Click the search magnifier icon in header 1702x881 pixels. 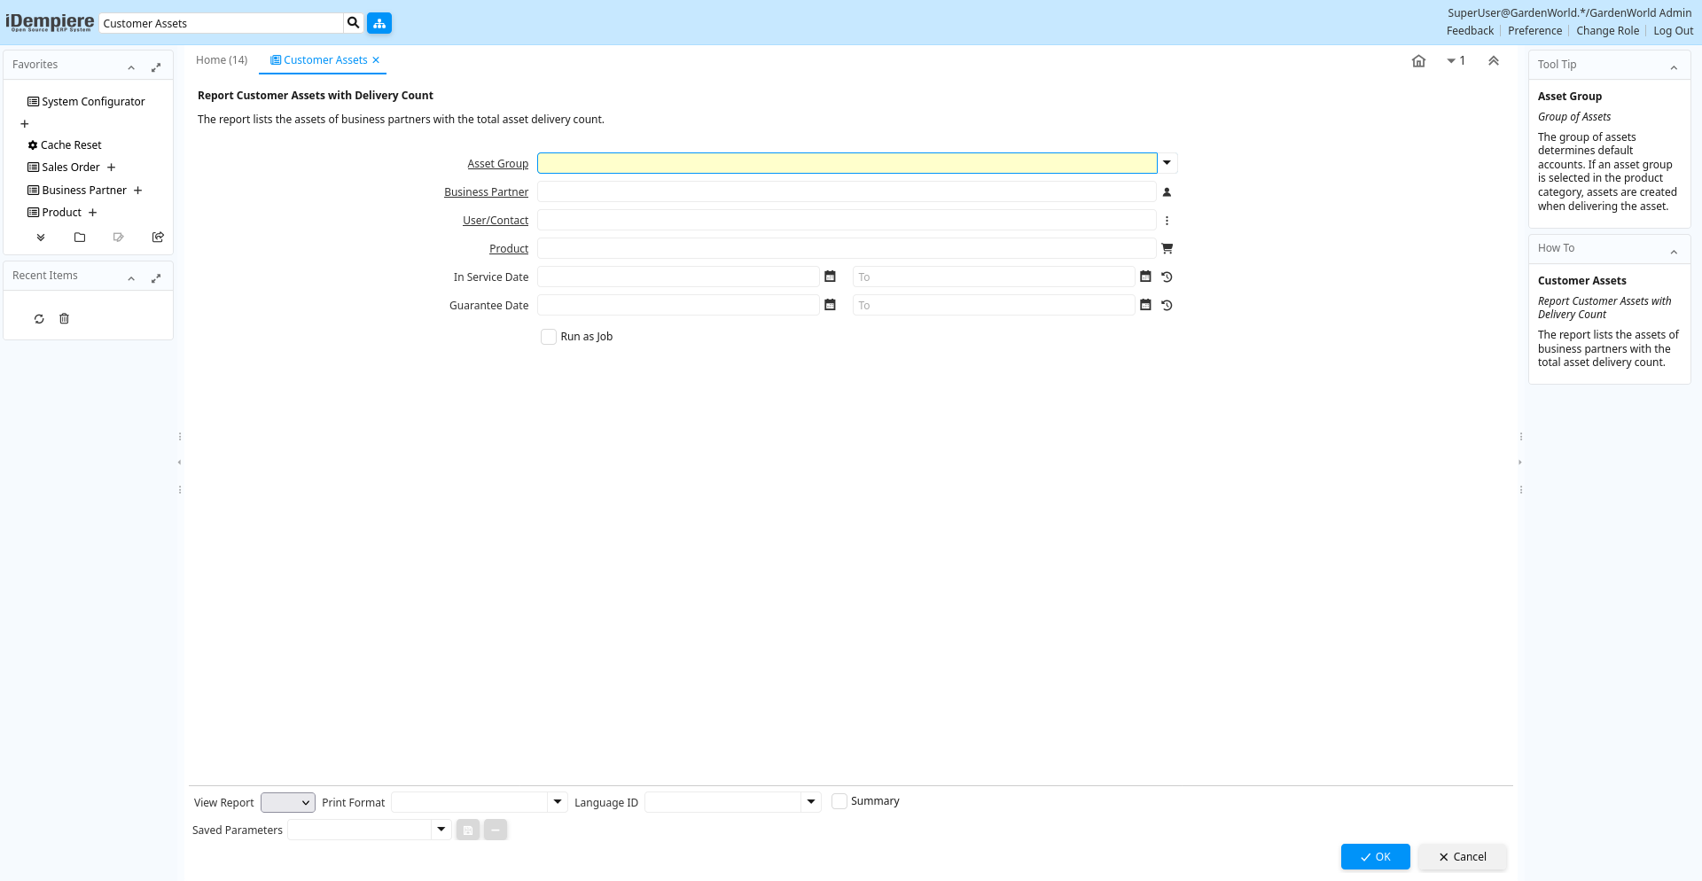coord(353,23)
